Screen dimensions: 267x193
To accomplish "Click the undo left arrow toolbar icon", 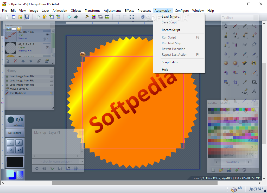I will click(69, 17).
